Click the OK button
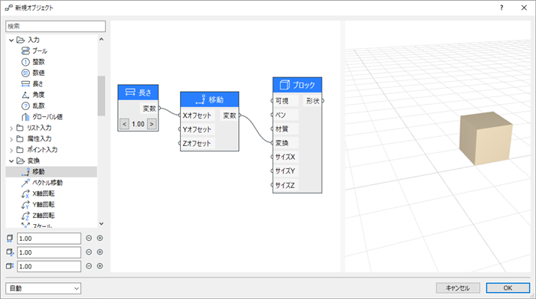The width and height of the screenshot is (536, 299). pyautogui.click(x=508, y=288)
